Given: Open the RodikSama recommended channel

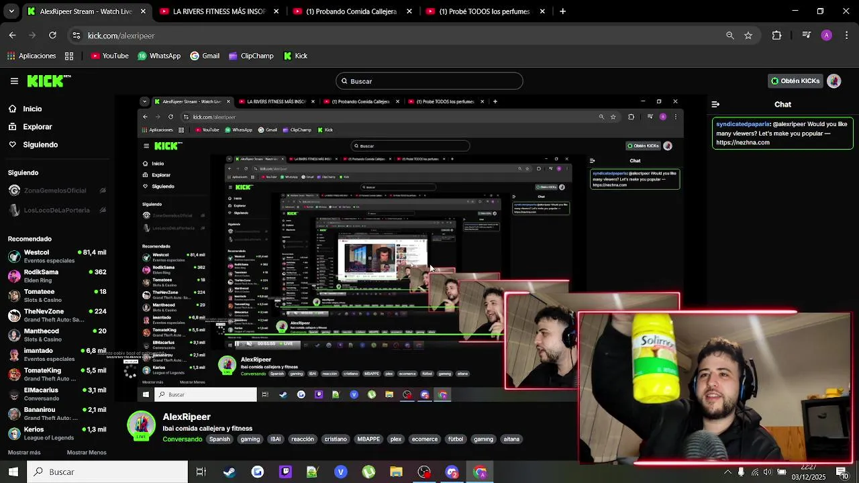Looking at the screenshot, I should tap(57, 276).
